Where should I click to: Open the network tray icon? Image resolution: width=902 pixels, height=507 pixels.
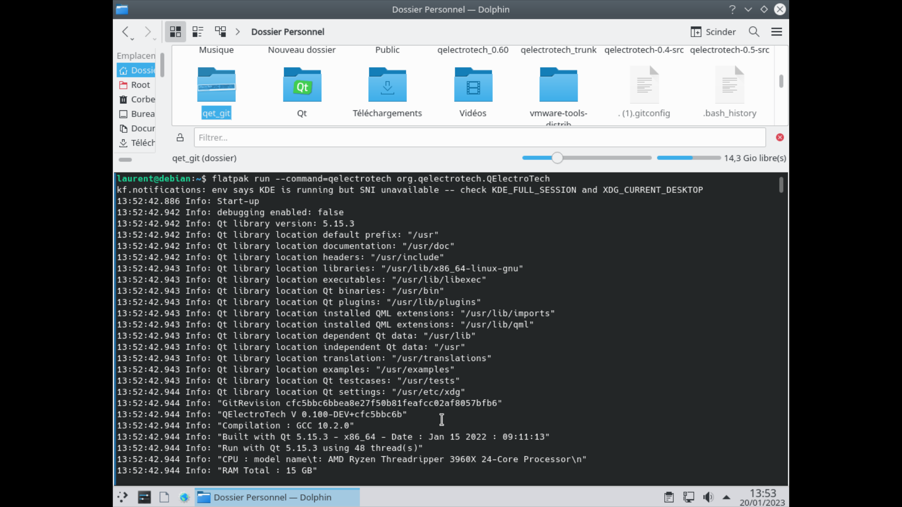pyautogui.click(x=689, y=497)
